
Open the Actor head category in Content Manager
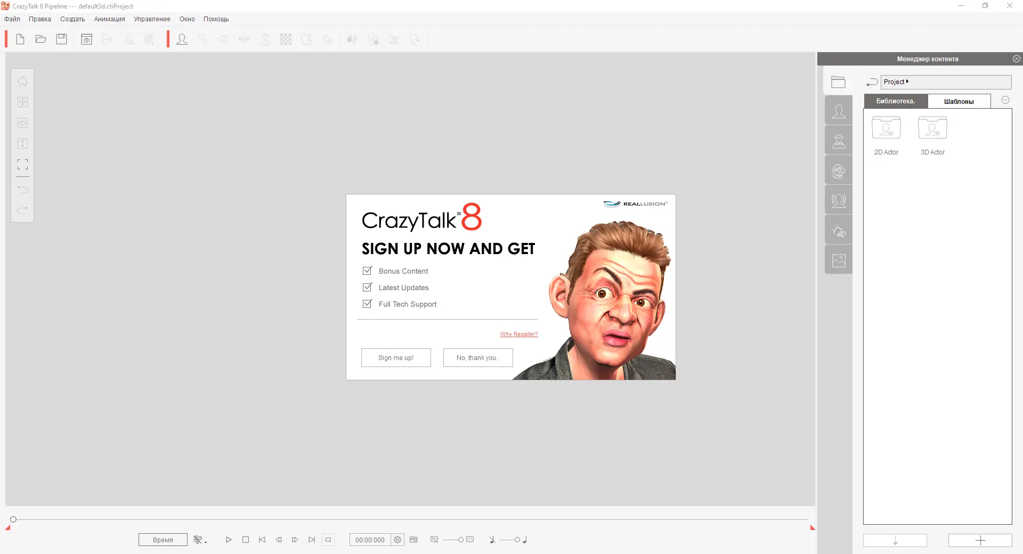(x=839, y=111)
